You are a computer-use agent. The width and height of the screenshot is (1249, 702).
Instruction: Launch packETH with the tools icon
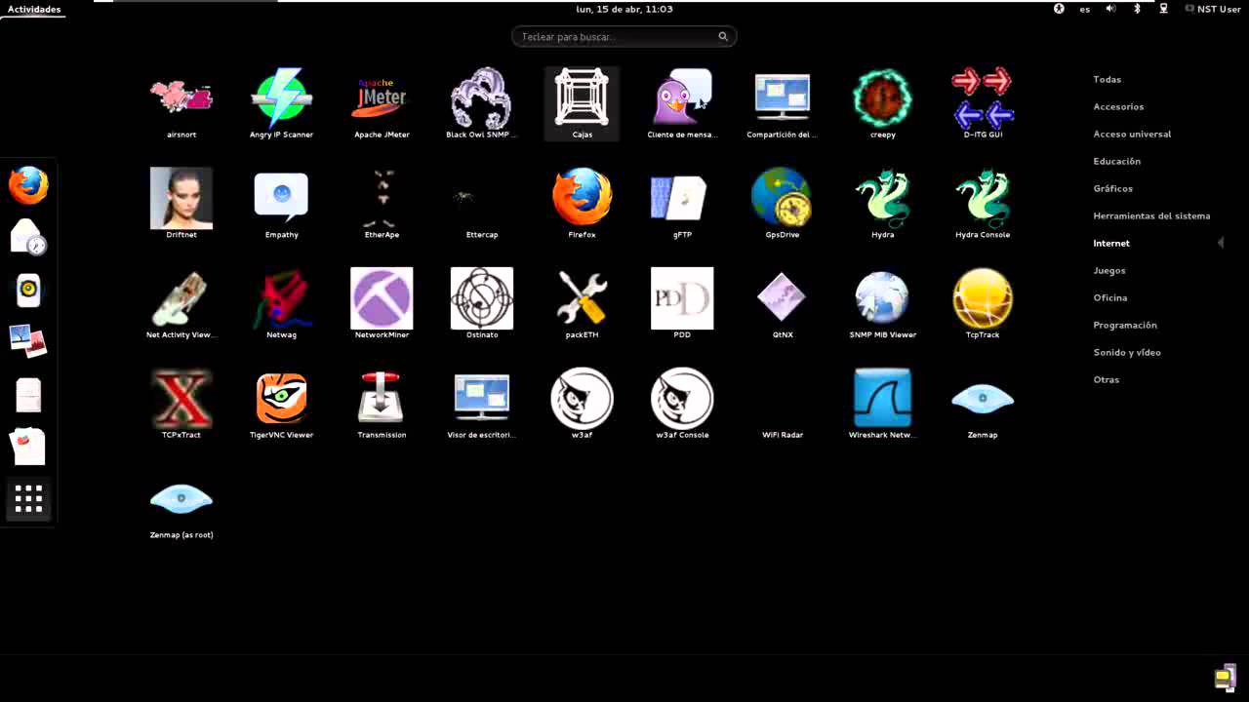(582, 304)
